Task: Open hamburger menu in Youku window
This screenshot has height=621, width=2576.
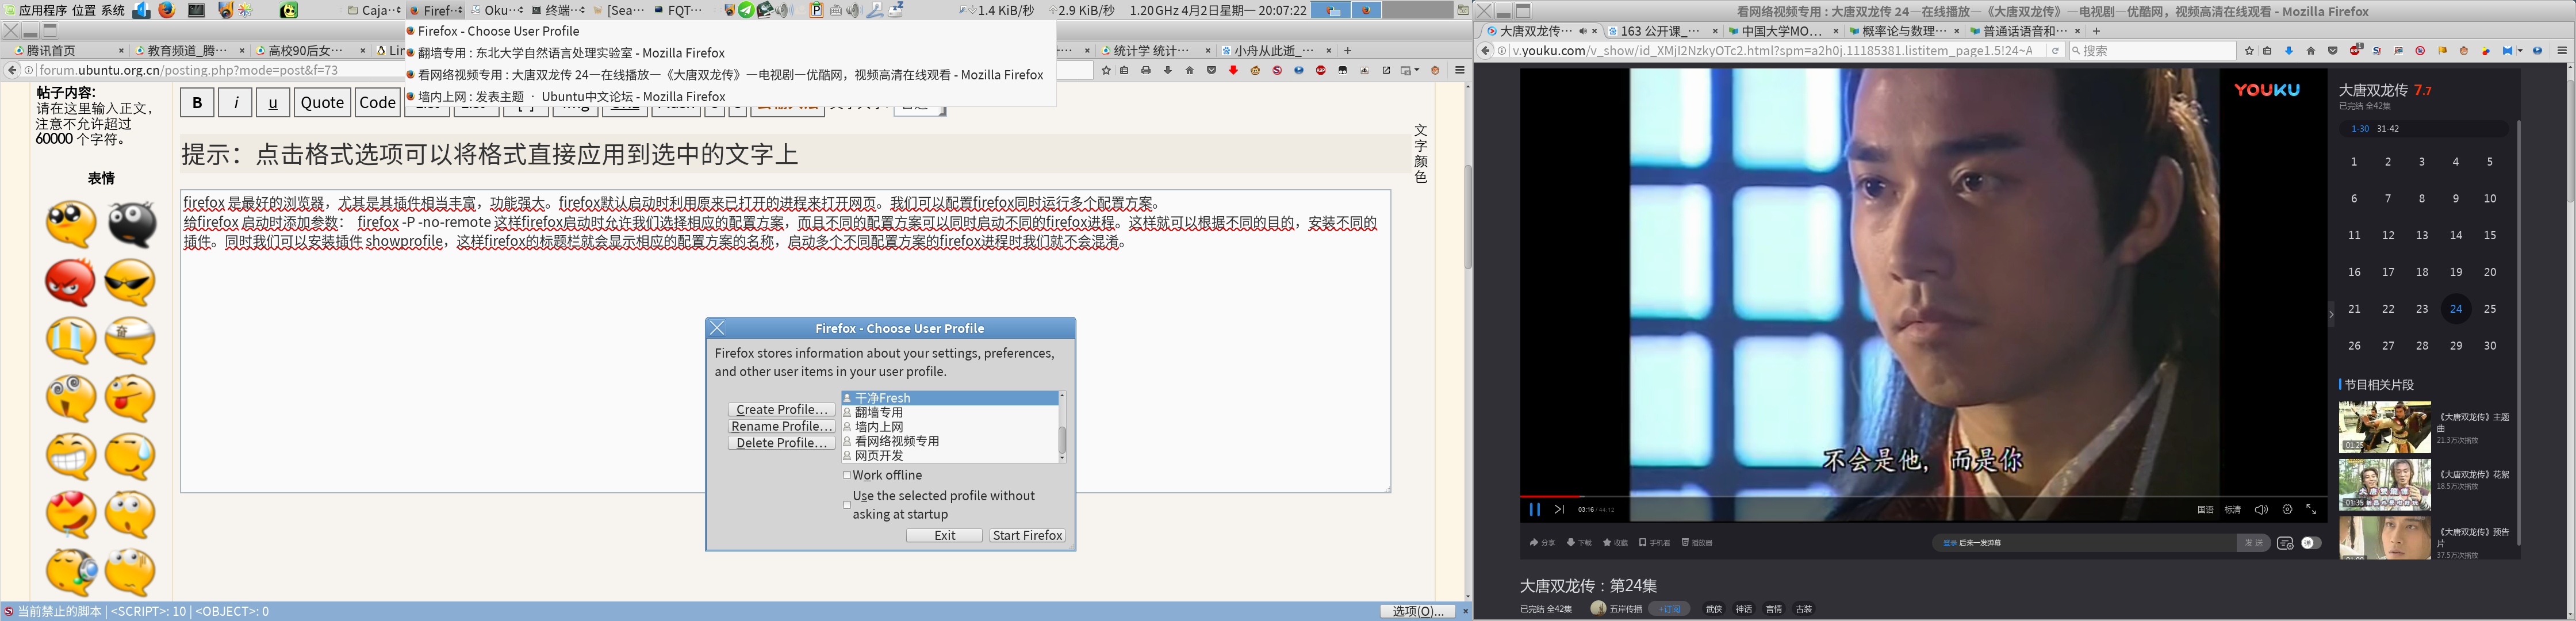Action: (x=2562, y=51)
